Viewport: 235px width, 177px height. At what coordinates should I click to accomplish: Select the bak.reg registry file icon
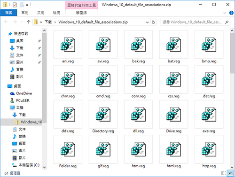(138, 45)
